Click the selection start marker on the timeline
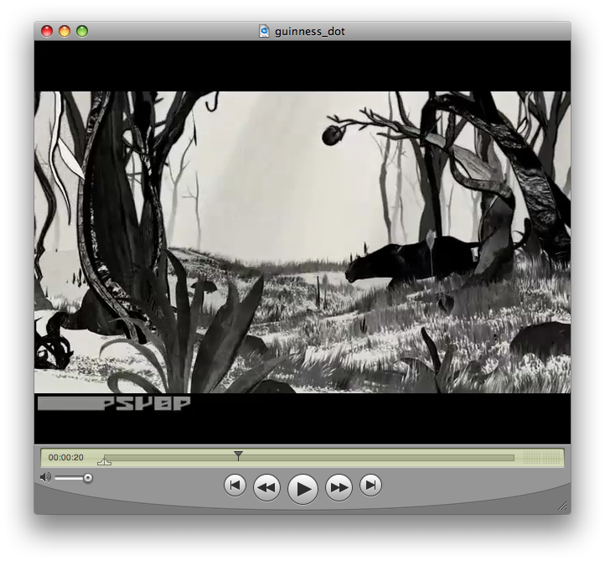The height and width of the screenshot is (561, 605). (104, 460)
